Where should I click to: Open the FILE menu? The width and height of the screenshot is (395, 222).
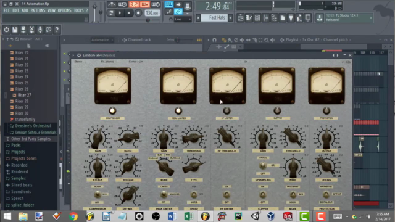click(x=7, y=10)
